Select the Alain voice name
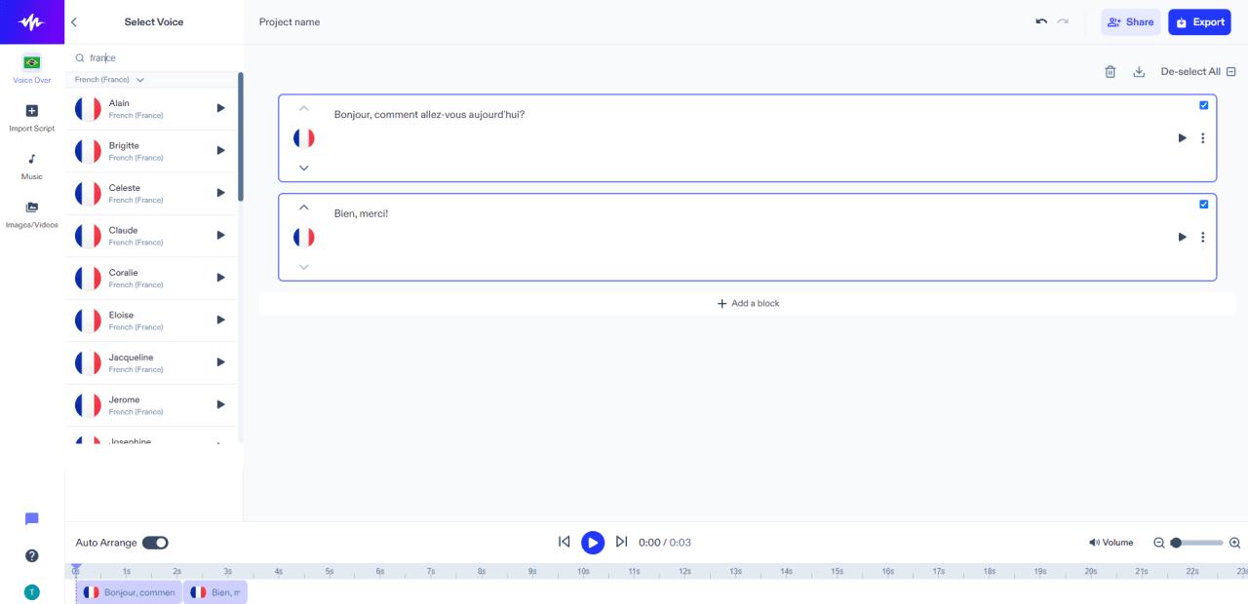 (119, 103)
